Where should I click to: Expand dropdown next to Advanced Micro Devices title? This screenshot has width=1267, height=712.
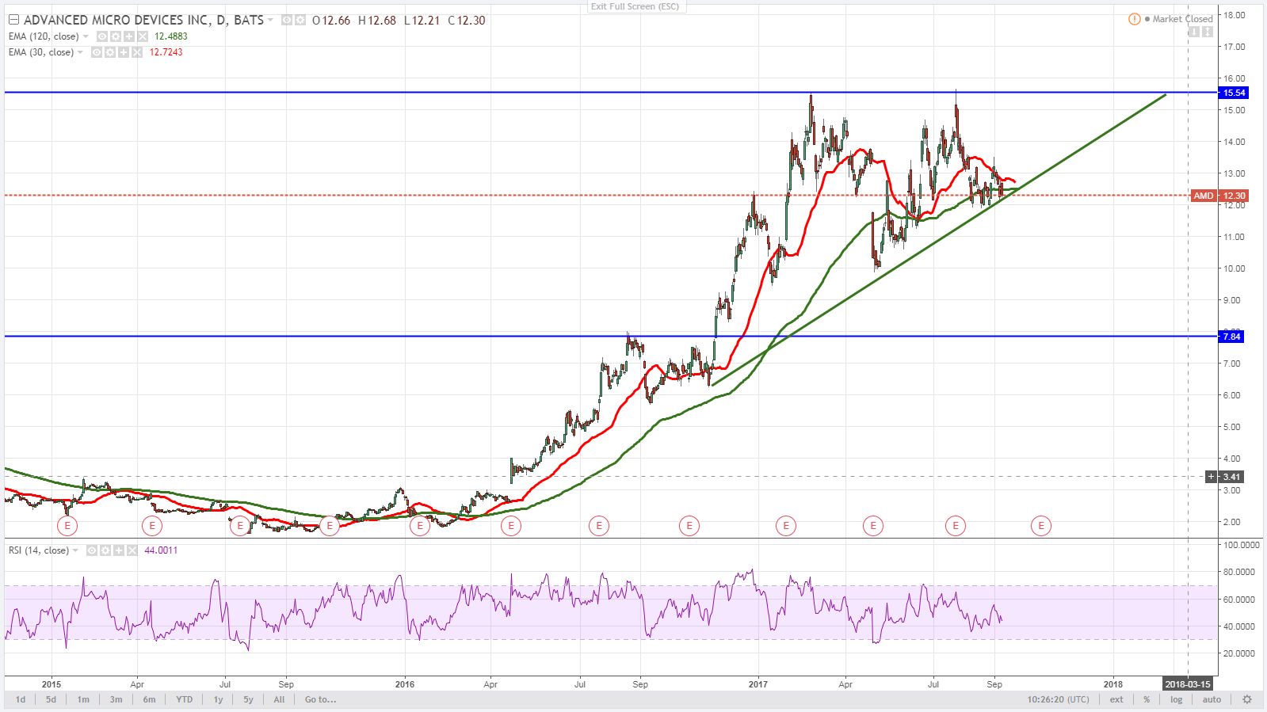271,20
